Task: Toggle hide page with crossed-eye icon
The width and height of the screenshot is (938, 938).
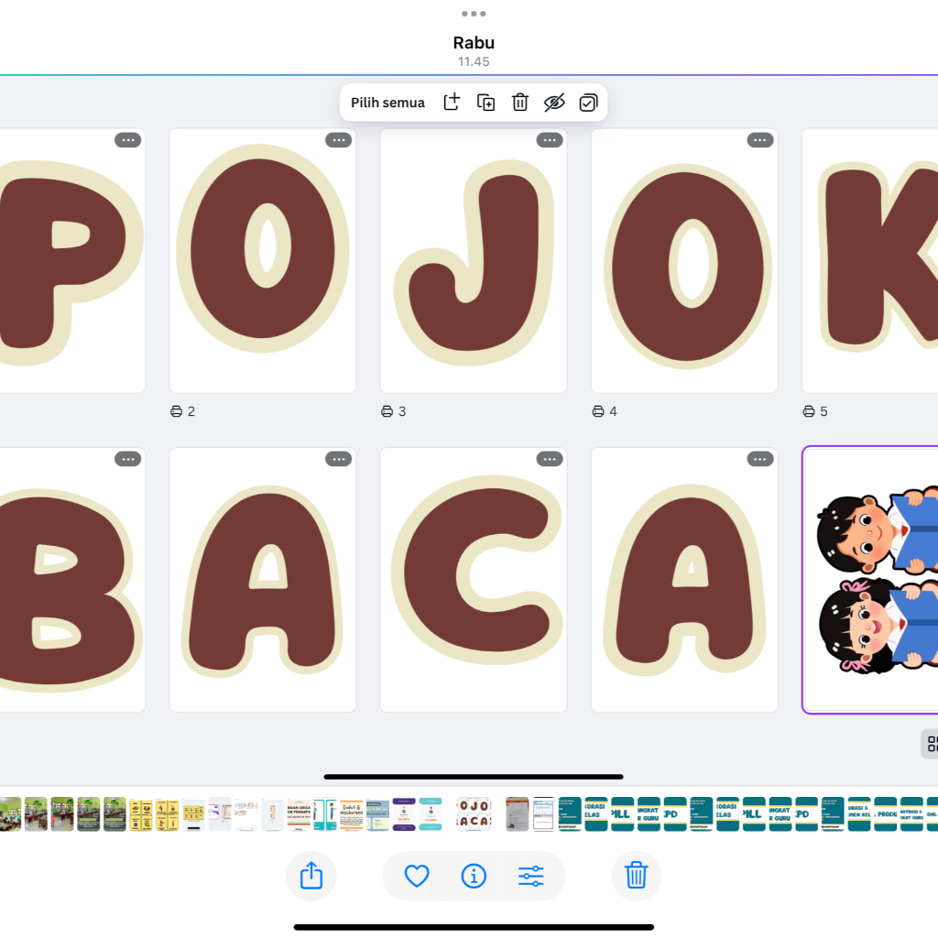Action: click(x=554, y=103)
